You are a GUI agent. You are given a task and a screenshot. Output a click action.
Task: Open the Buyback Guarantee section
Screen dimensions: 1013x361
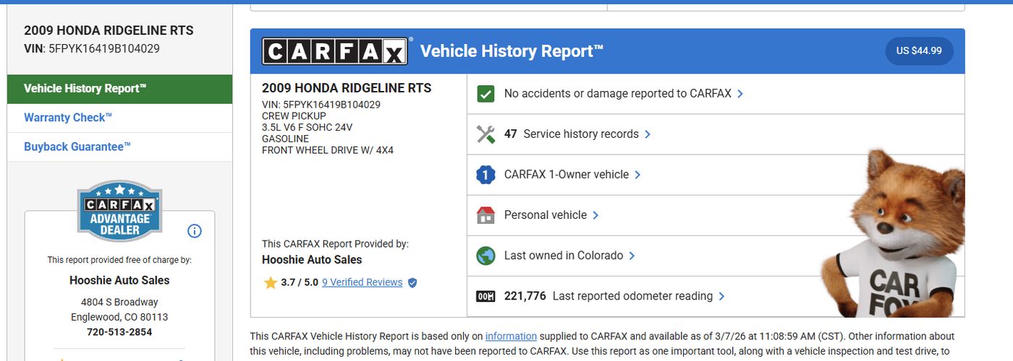[77, 147]
